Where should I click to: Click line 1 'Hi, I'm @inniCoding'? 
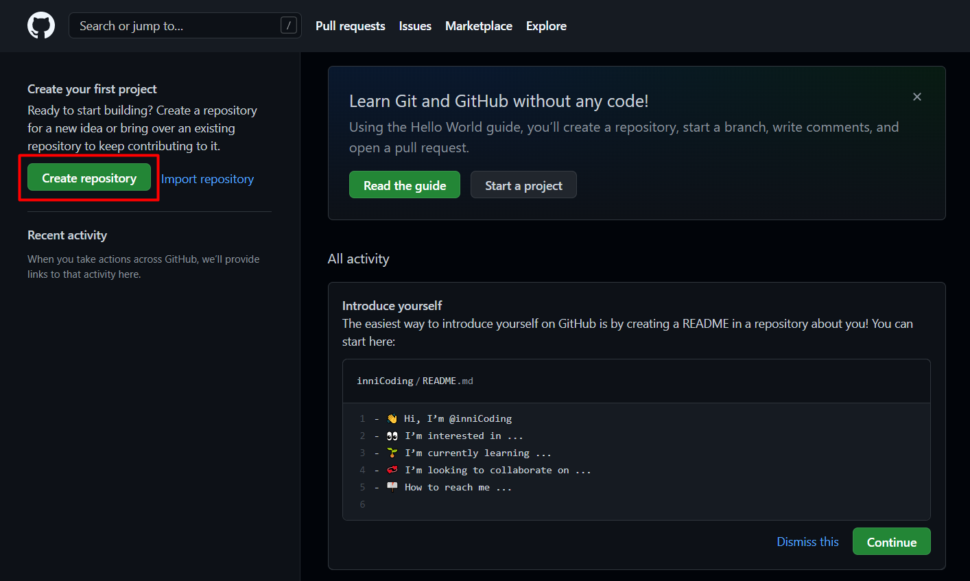(458, 418)
